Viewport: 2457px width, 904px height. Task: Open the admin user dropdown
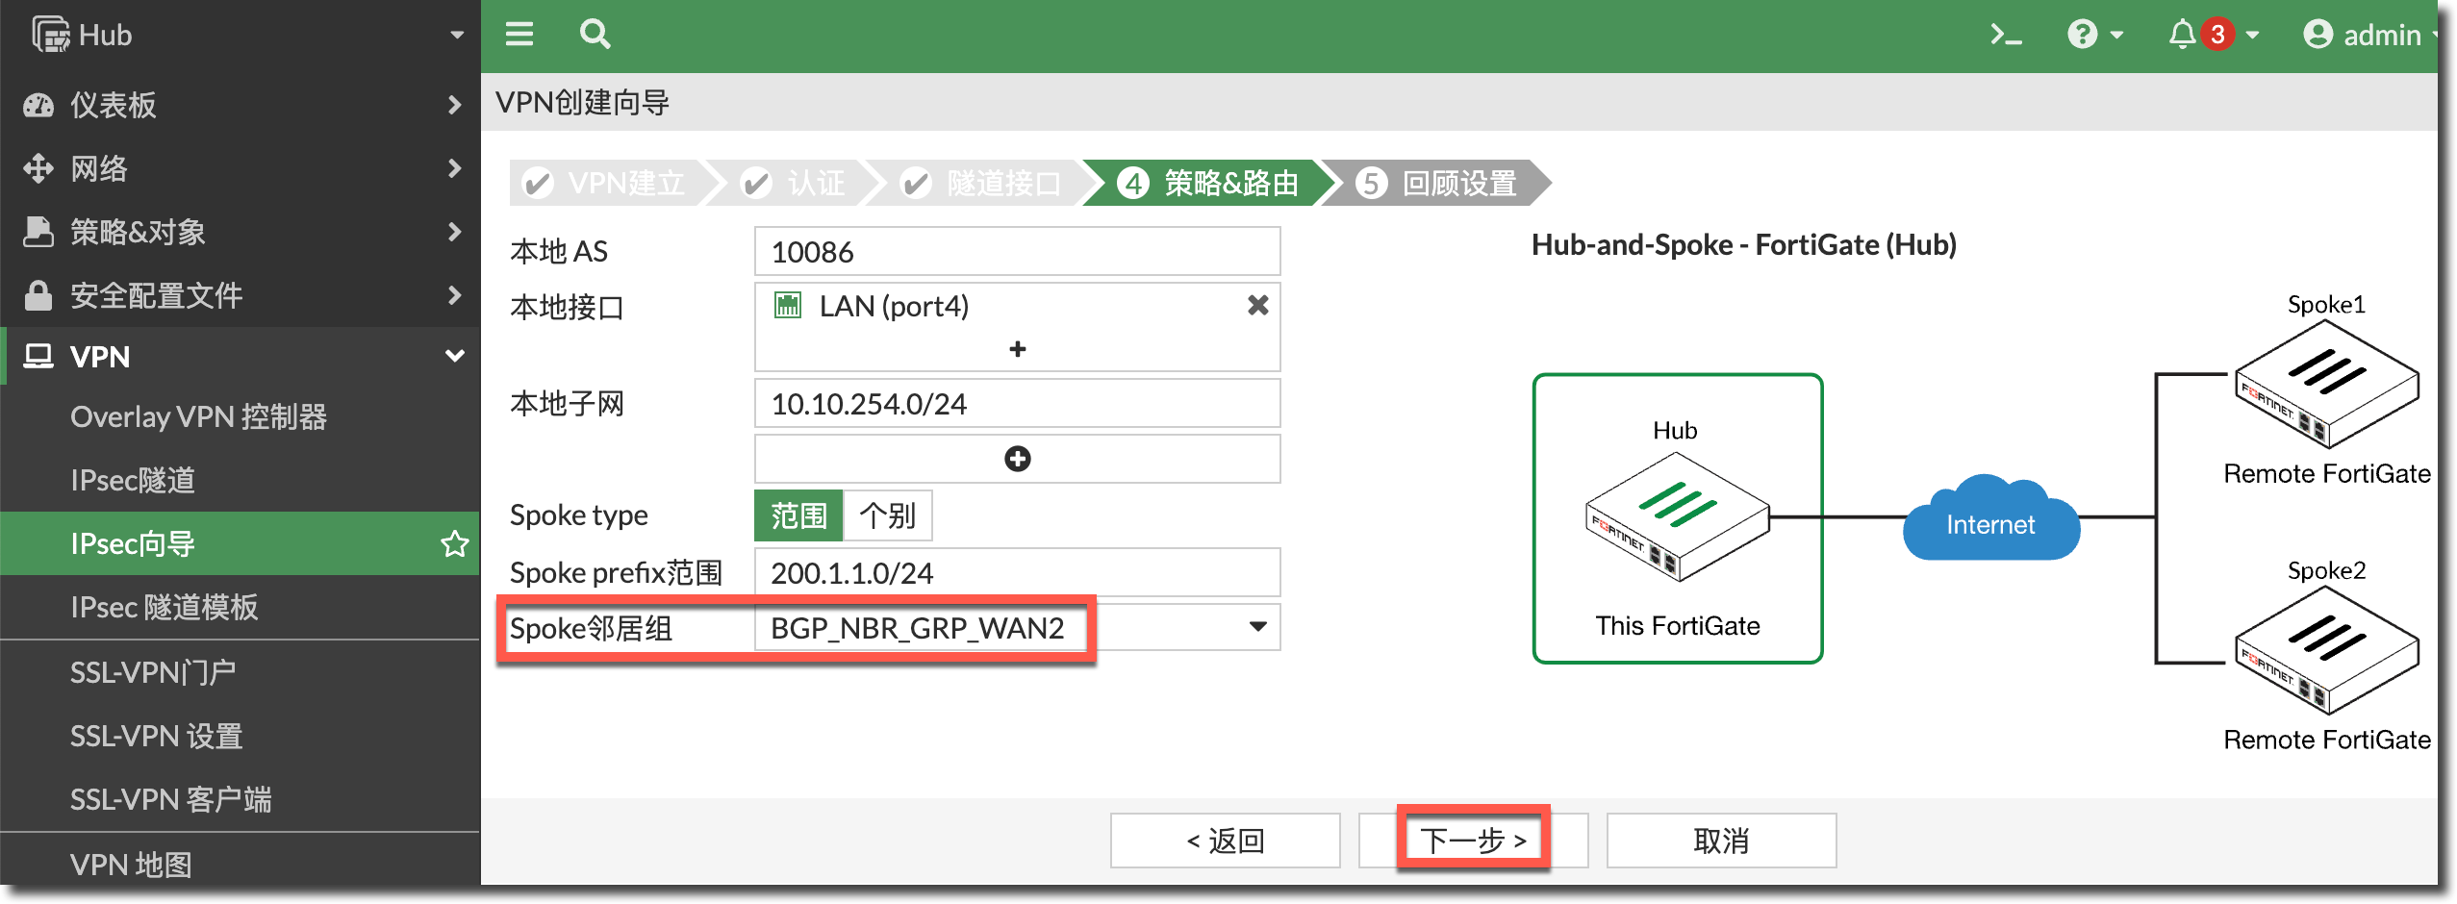pyautogui.click(x=2370, y=36)
